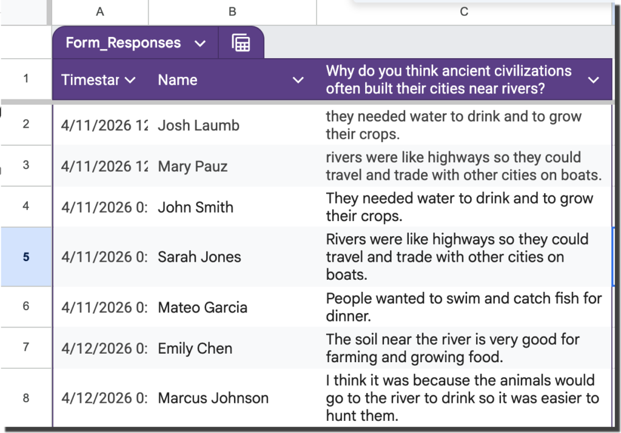621x433 pixels.
Task: Open the Form_Responses table name dropdown
Action: pos(200,44)
